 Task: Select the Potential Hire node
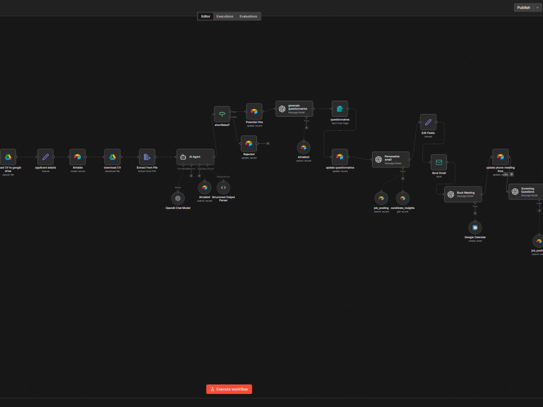click(x=254, y=111)
